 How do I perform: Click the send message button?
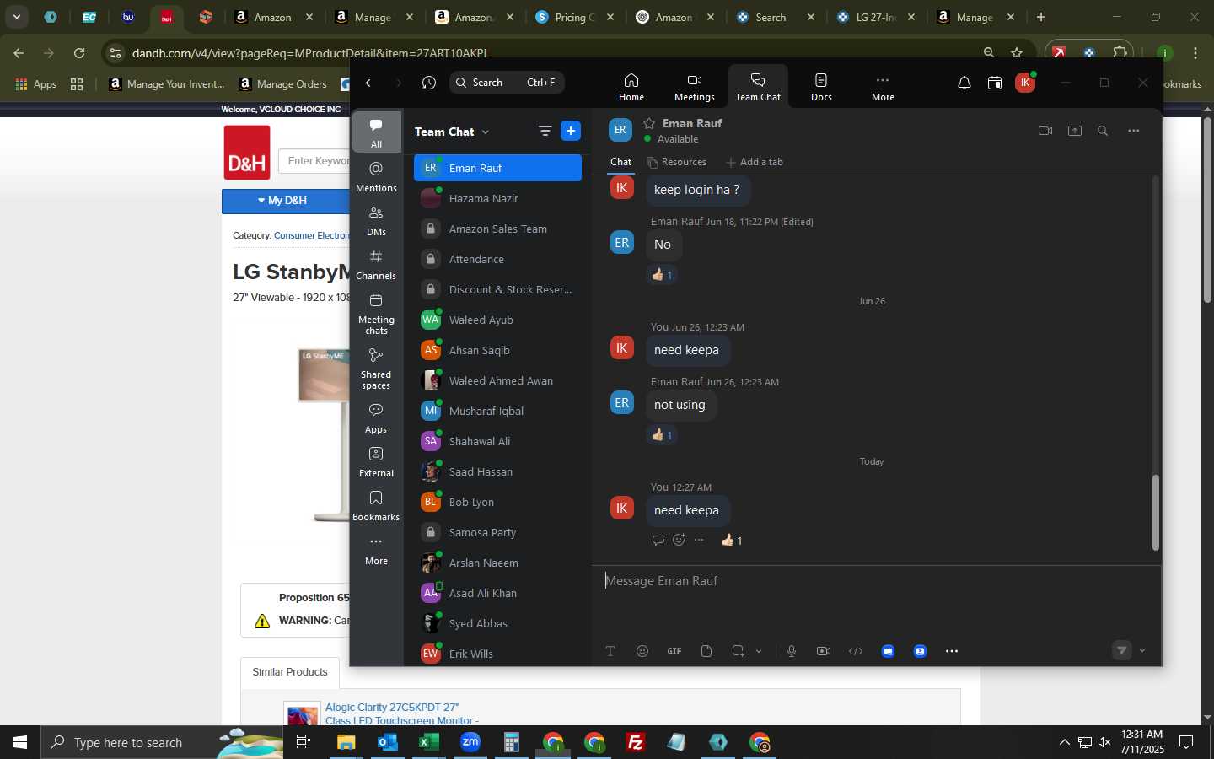coord(1121,650)
